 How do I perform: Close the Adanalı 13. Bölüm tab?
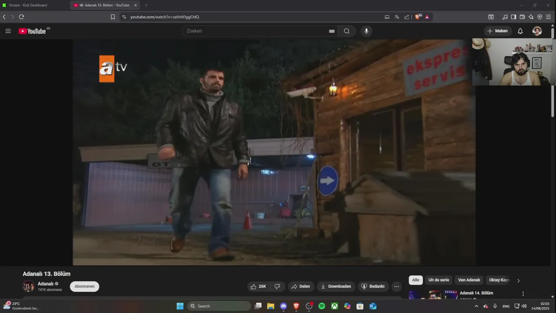coord(135,5)
